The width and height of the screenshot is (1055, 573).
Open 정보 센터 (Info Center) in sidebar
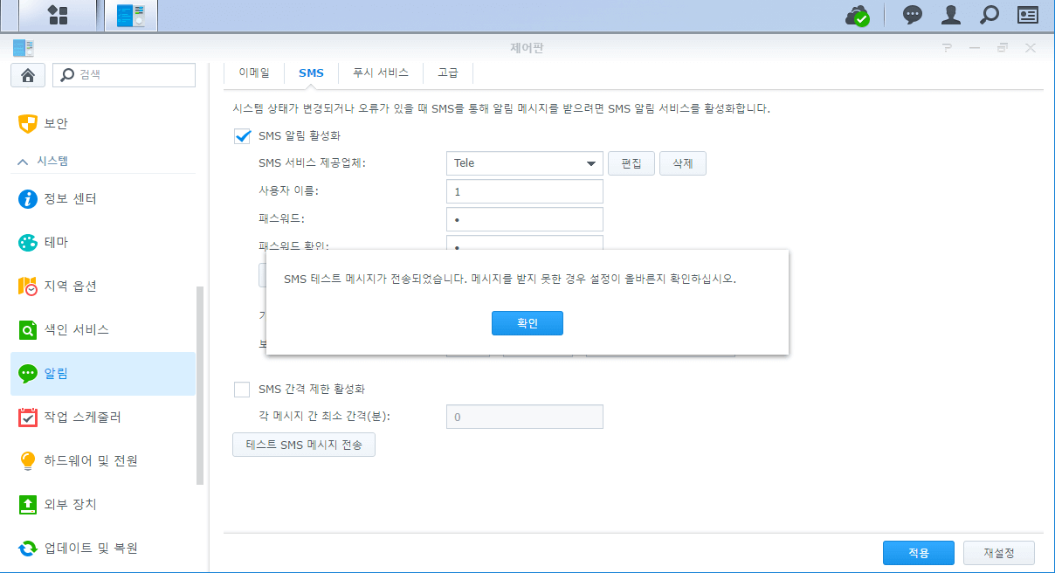point(70,199)
